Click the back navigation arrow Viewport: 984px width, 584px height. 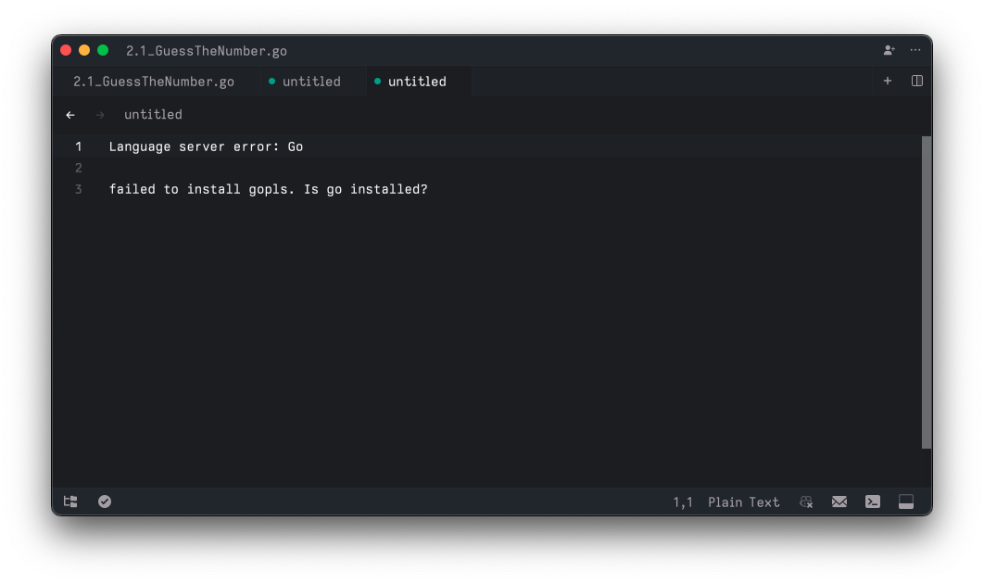click(x=70, y=114)
